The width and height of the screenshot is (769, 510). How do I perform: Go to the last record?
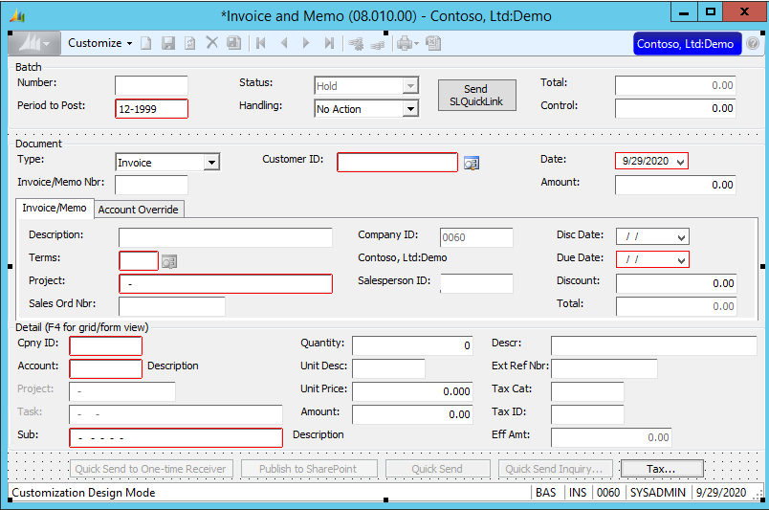(x=330, y=43)
